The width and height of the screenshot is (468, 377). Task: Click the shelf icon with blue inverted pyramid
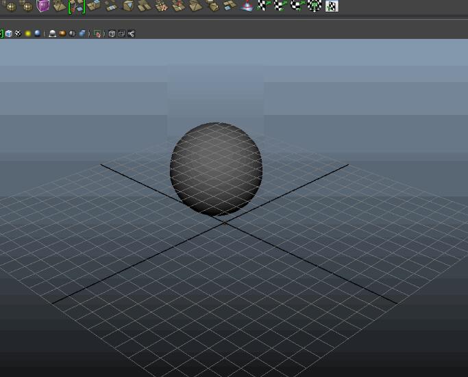(128, 5)
